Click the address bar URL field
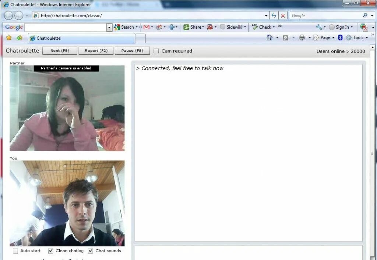Viewport: 377px width, 260px height. (151, 15)
